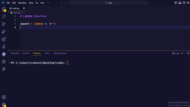Open the Extensions view
Viewport: 190px width, 107px height.
pyautogui.click(x=4, y=39)
